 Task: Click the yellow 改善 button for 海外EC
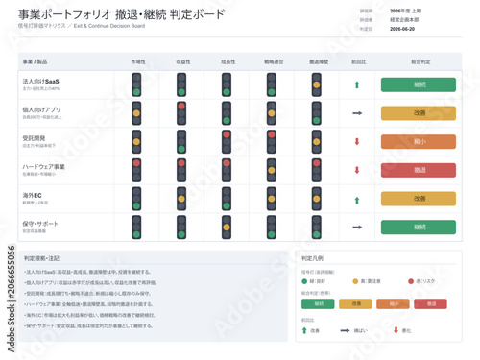pyautogui.click(x=419, y=199)
